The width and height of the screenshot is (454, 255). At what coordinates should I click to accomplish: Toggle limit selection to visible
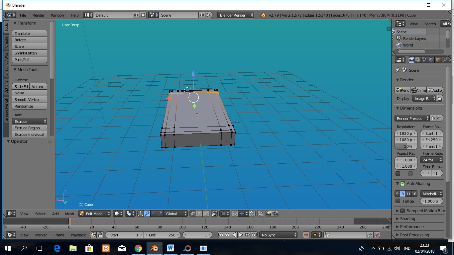[214, 214]
